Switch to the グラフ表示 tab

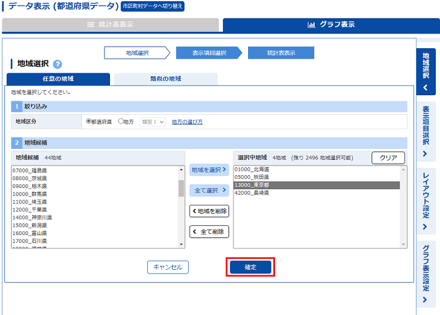[x=331, y=24]
